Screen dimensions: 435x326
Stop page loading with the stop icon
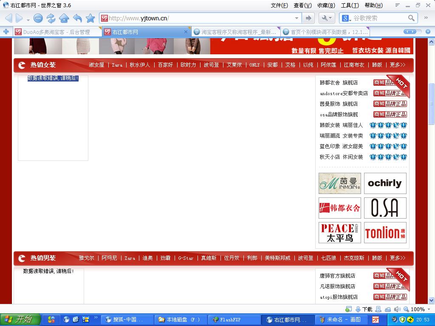pyautogui.click(x=38, y=18)
